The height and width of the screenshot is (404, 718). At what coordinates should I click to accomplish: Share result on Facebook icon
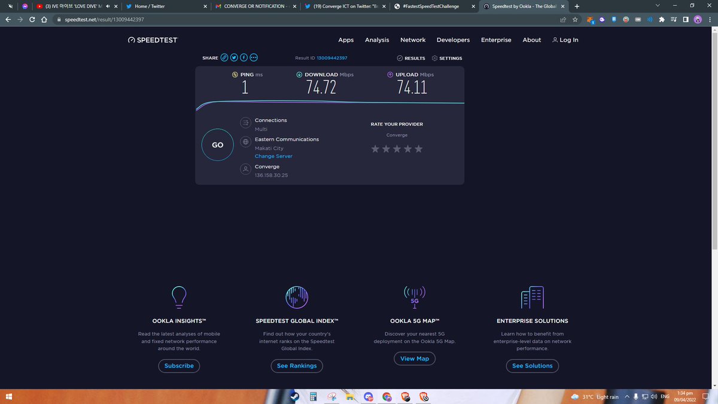pyautogui.click(x=244, y=58)
